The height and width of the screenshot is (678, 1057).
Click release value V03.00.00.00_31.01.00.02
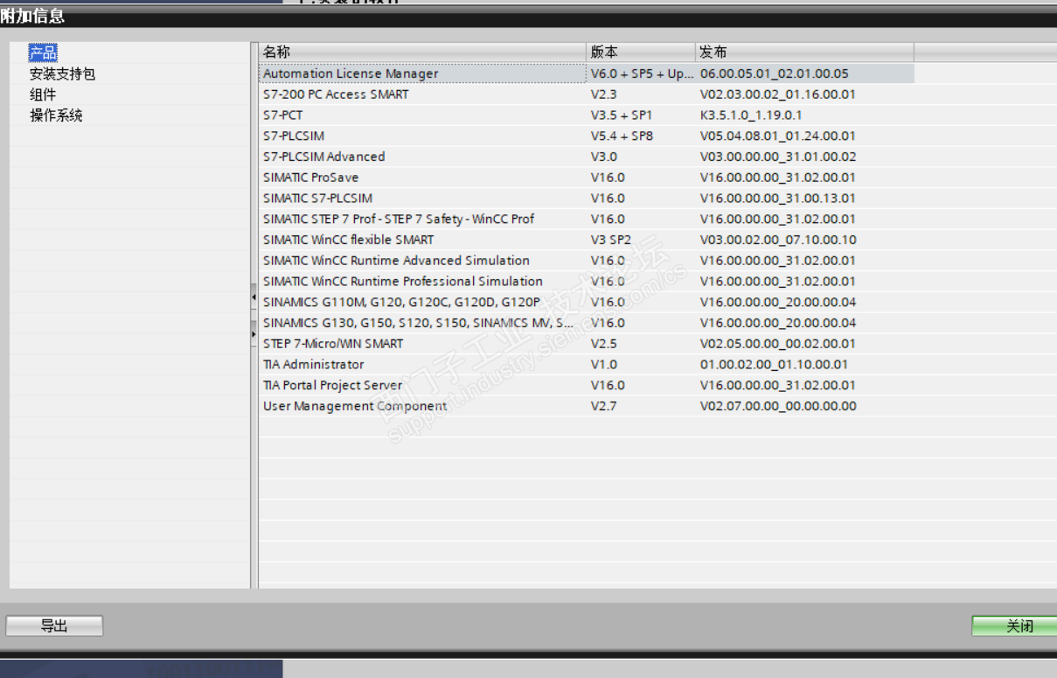click(778, 157)
